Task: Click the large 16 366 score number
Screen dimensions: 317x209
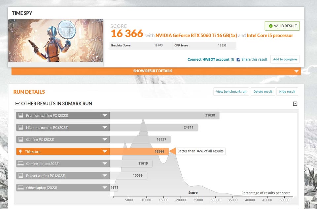Action: tap(127, 34)
